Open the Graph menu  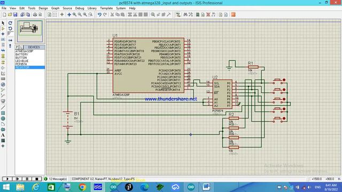[x=55, y=9]
